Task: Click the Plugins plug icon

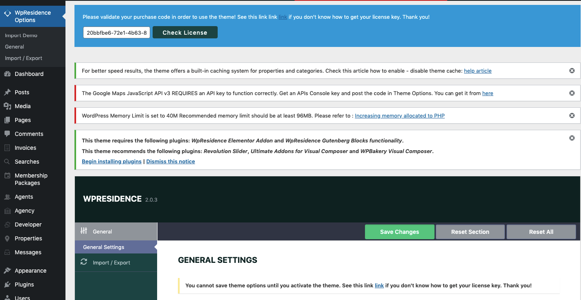Action: pos(7,284)
